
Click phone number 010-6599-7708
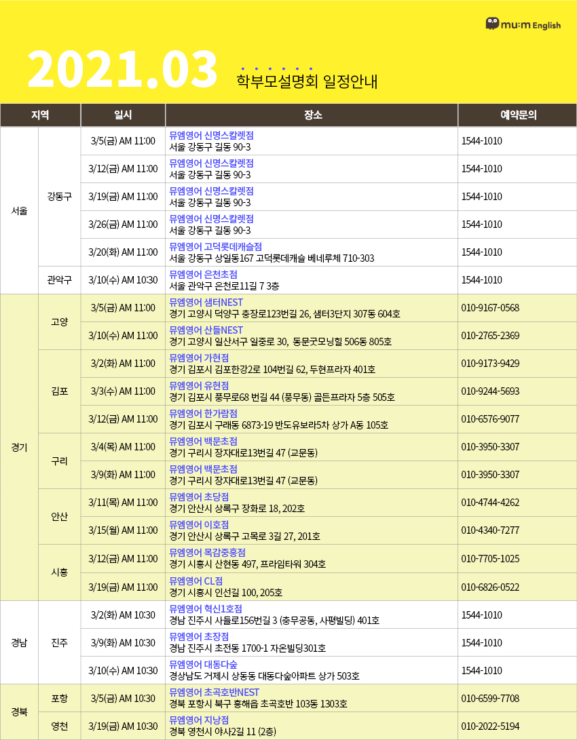tap(490, 698)
